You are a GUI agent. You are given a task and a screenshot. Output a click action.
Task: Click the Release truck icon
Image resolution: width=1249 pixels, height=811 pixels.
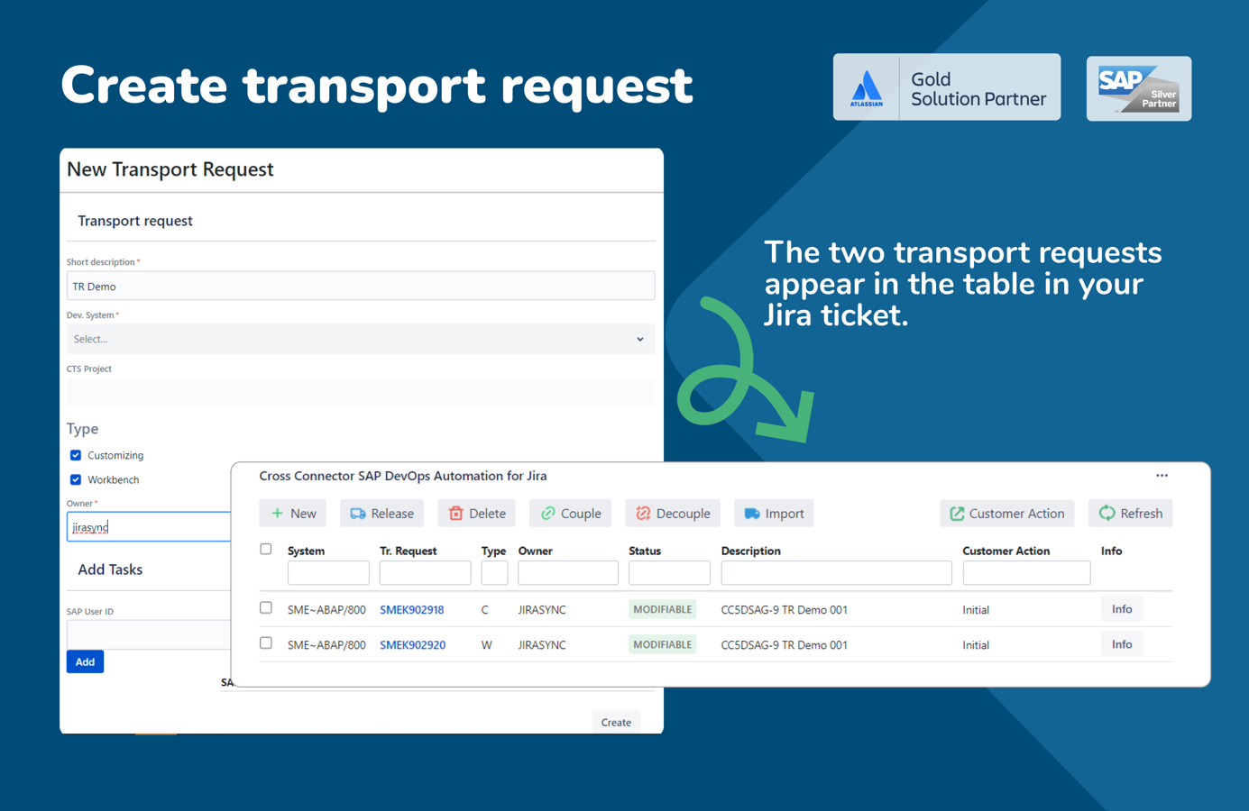pos(356,513)
